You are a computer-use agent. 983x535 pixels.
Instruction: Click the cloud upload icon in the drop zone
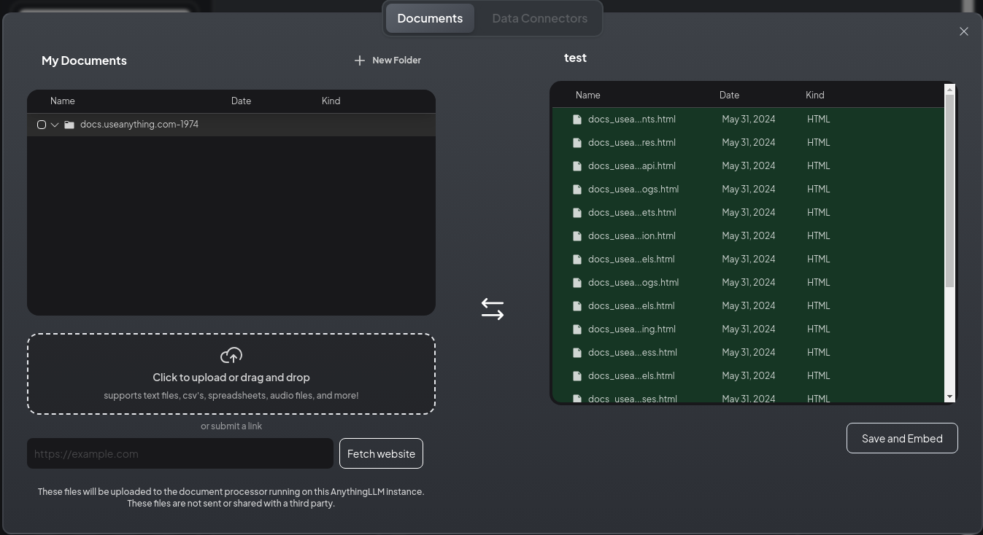point(231,355)
